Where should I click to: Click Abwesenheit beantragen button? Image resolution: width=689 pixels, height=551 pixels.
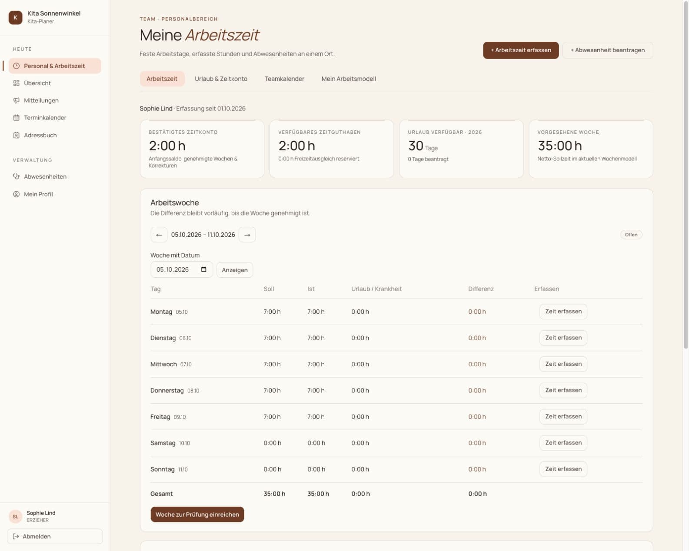(608, 50)
